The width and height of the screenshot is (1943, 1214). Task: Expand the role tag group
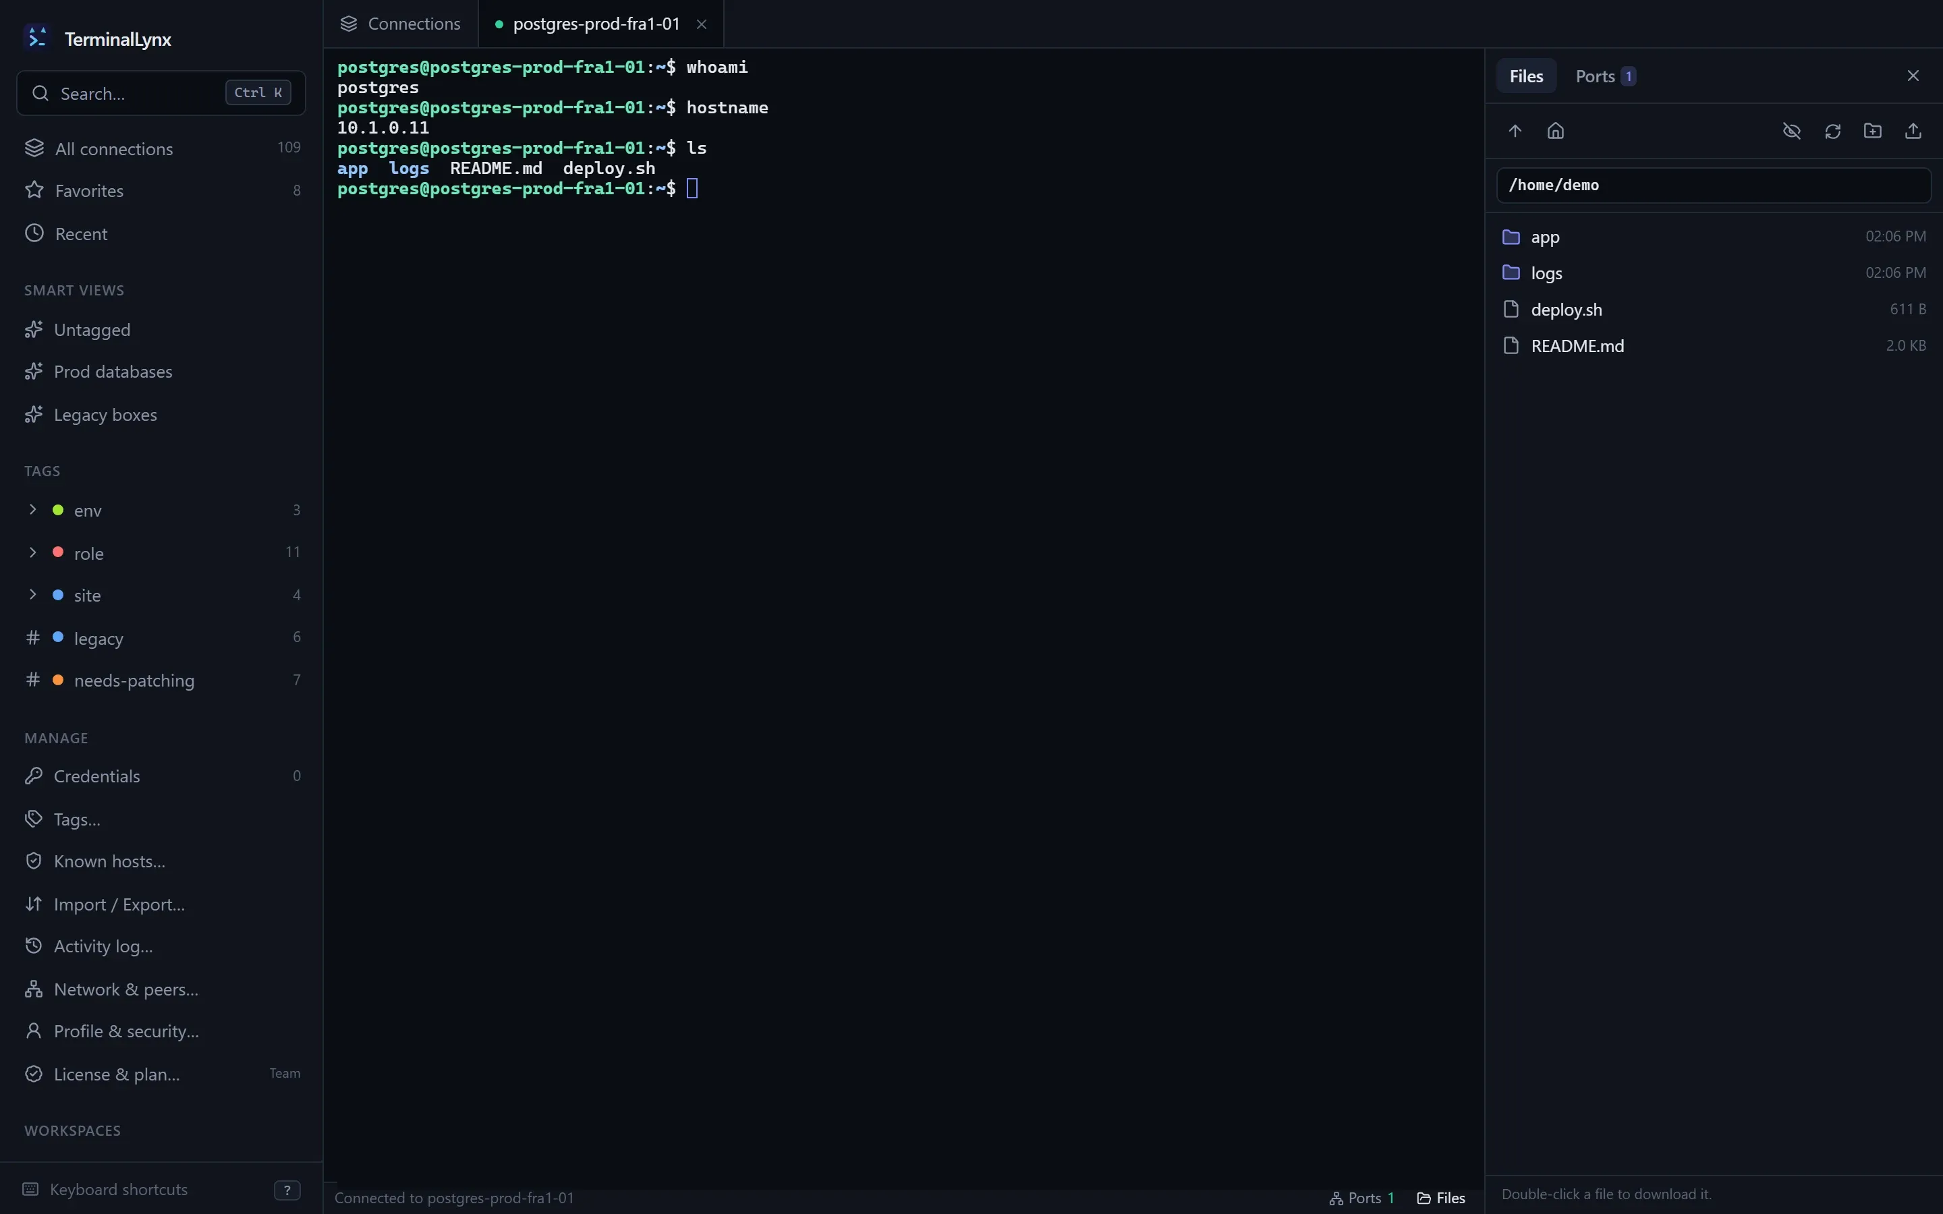pos(161,553)
